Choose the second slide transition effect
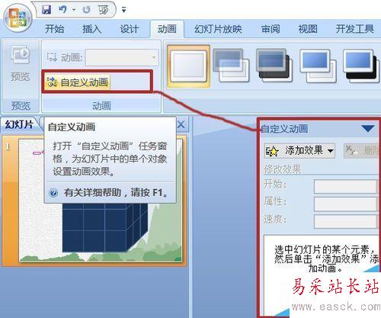The image size is (381, 318). (x=231, y=66)
